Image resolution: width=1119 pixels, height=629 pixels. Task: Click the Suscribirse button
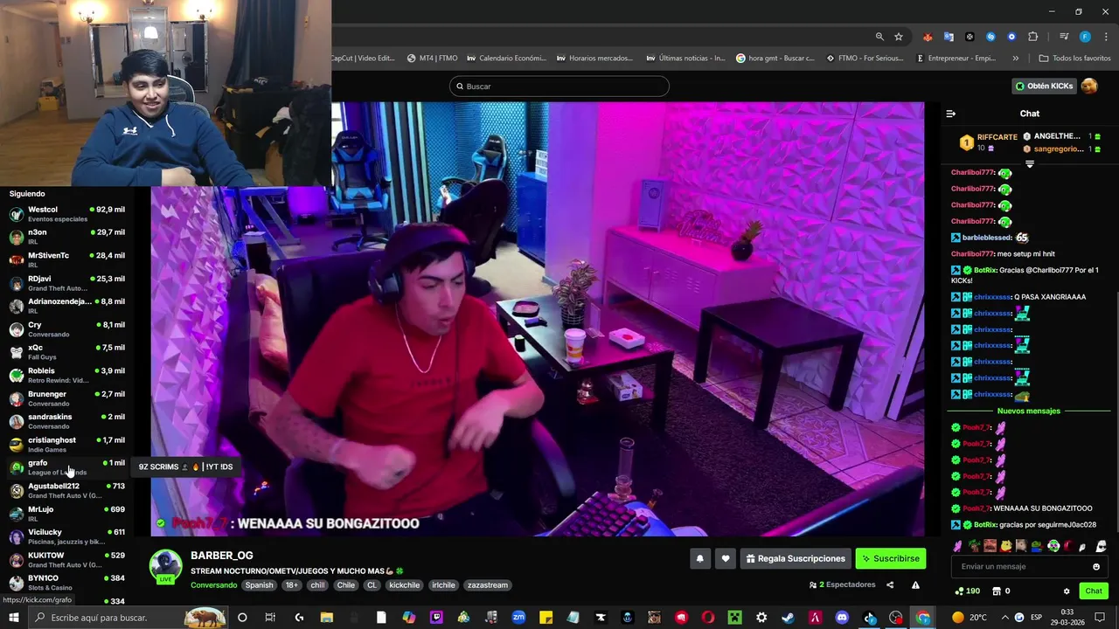(890, 558)
